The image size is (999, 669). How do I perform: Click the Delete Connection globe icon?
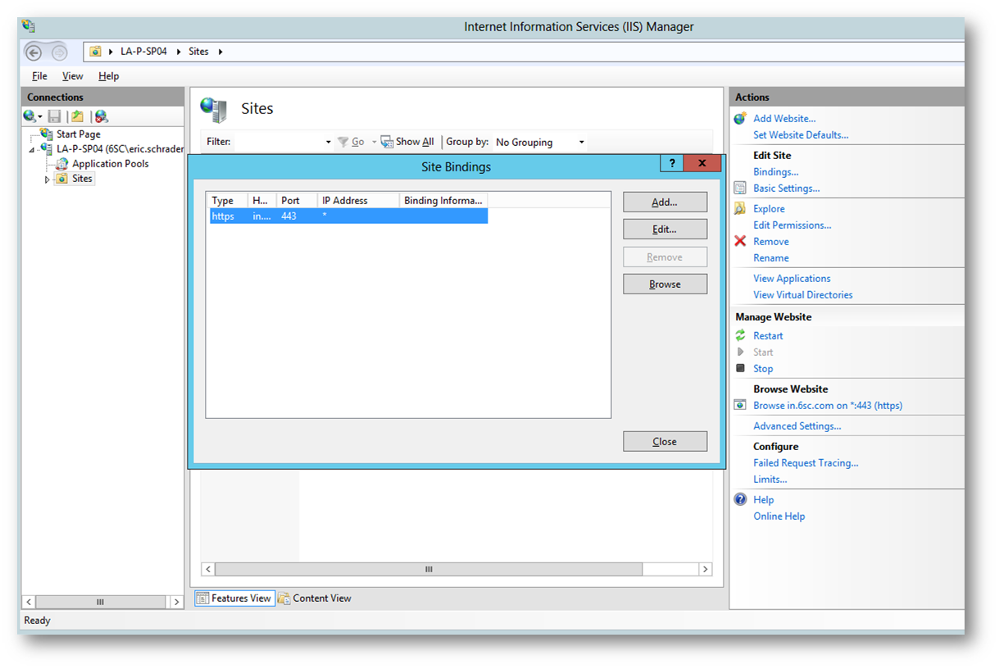(x=101, y=116)
